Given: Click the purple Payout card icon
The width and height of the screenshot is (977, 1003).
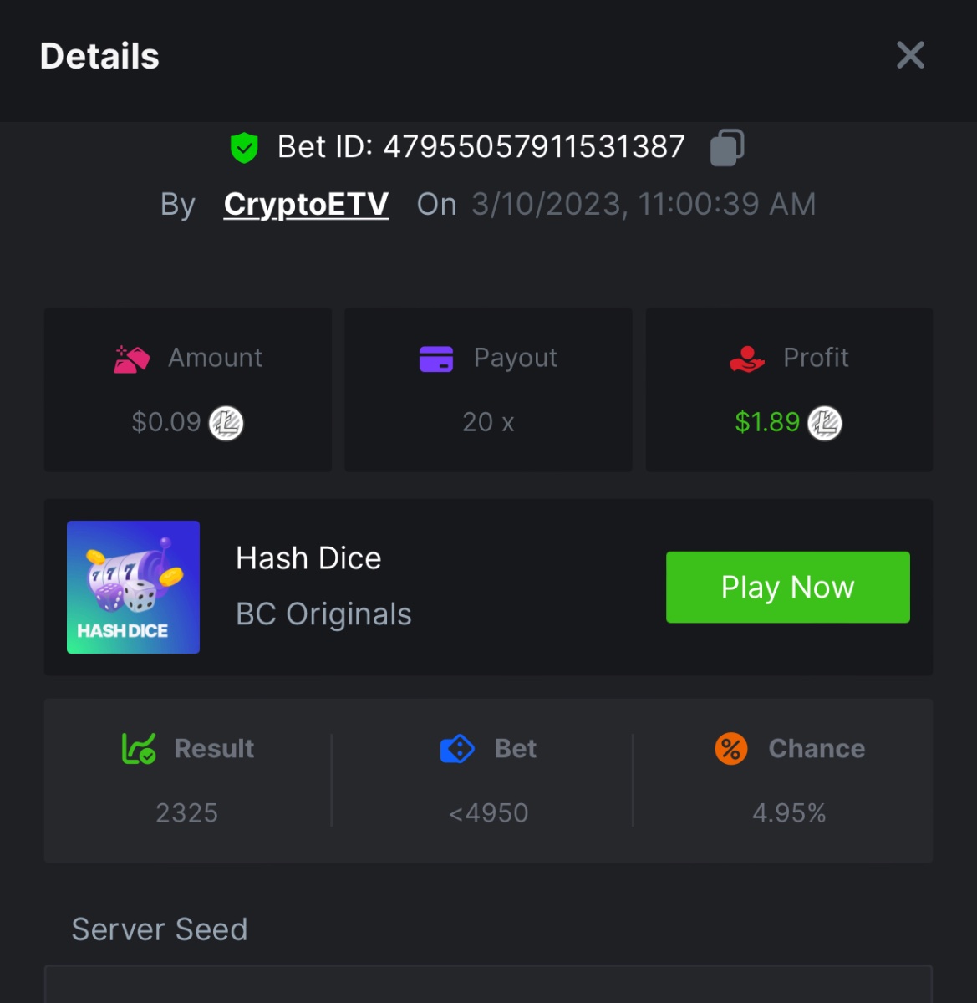Looking at the screenshot, I should tap(436, 359).
